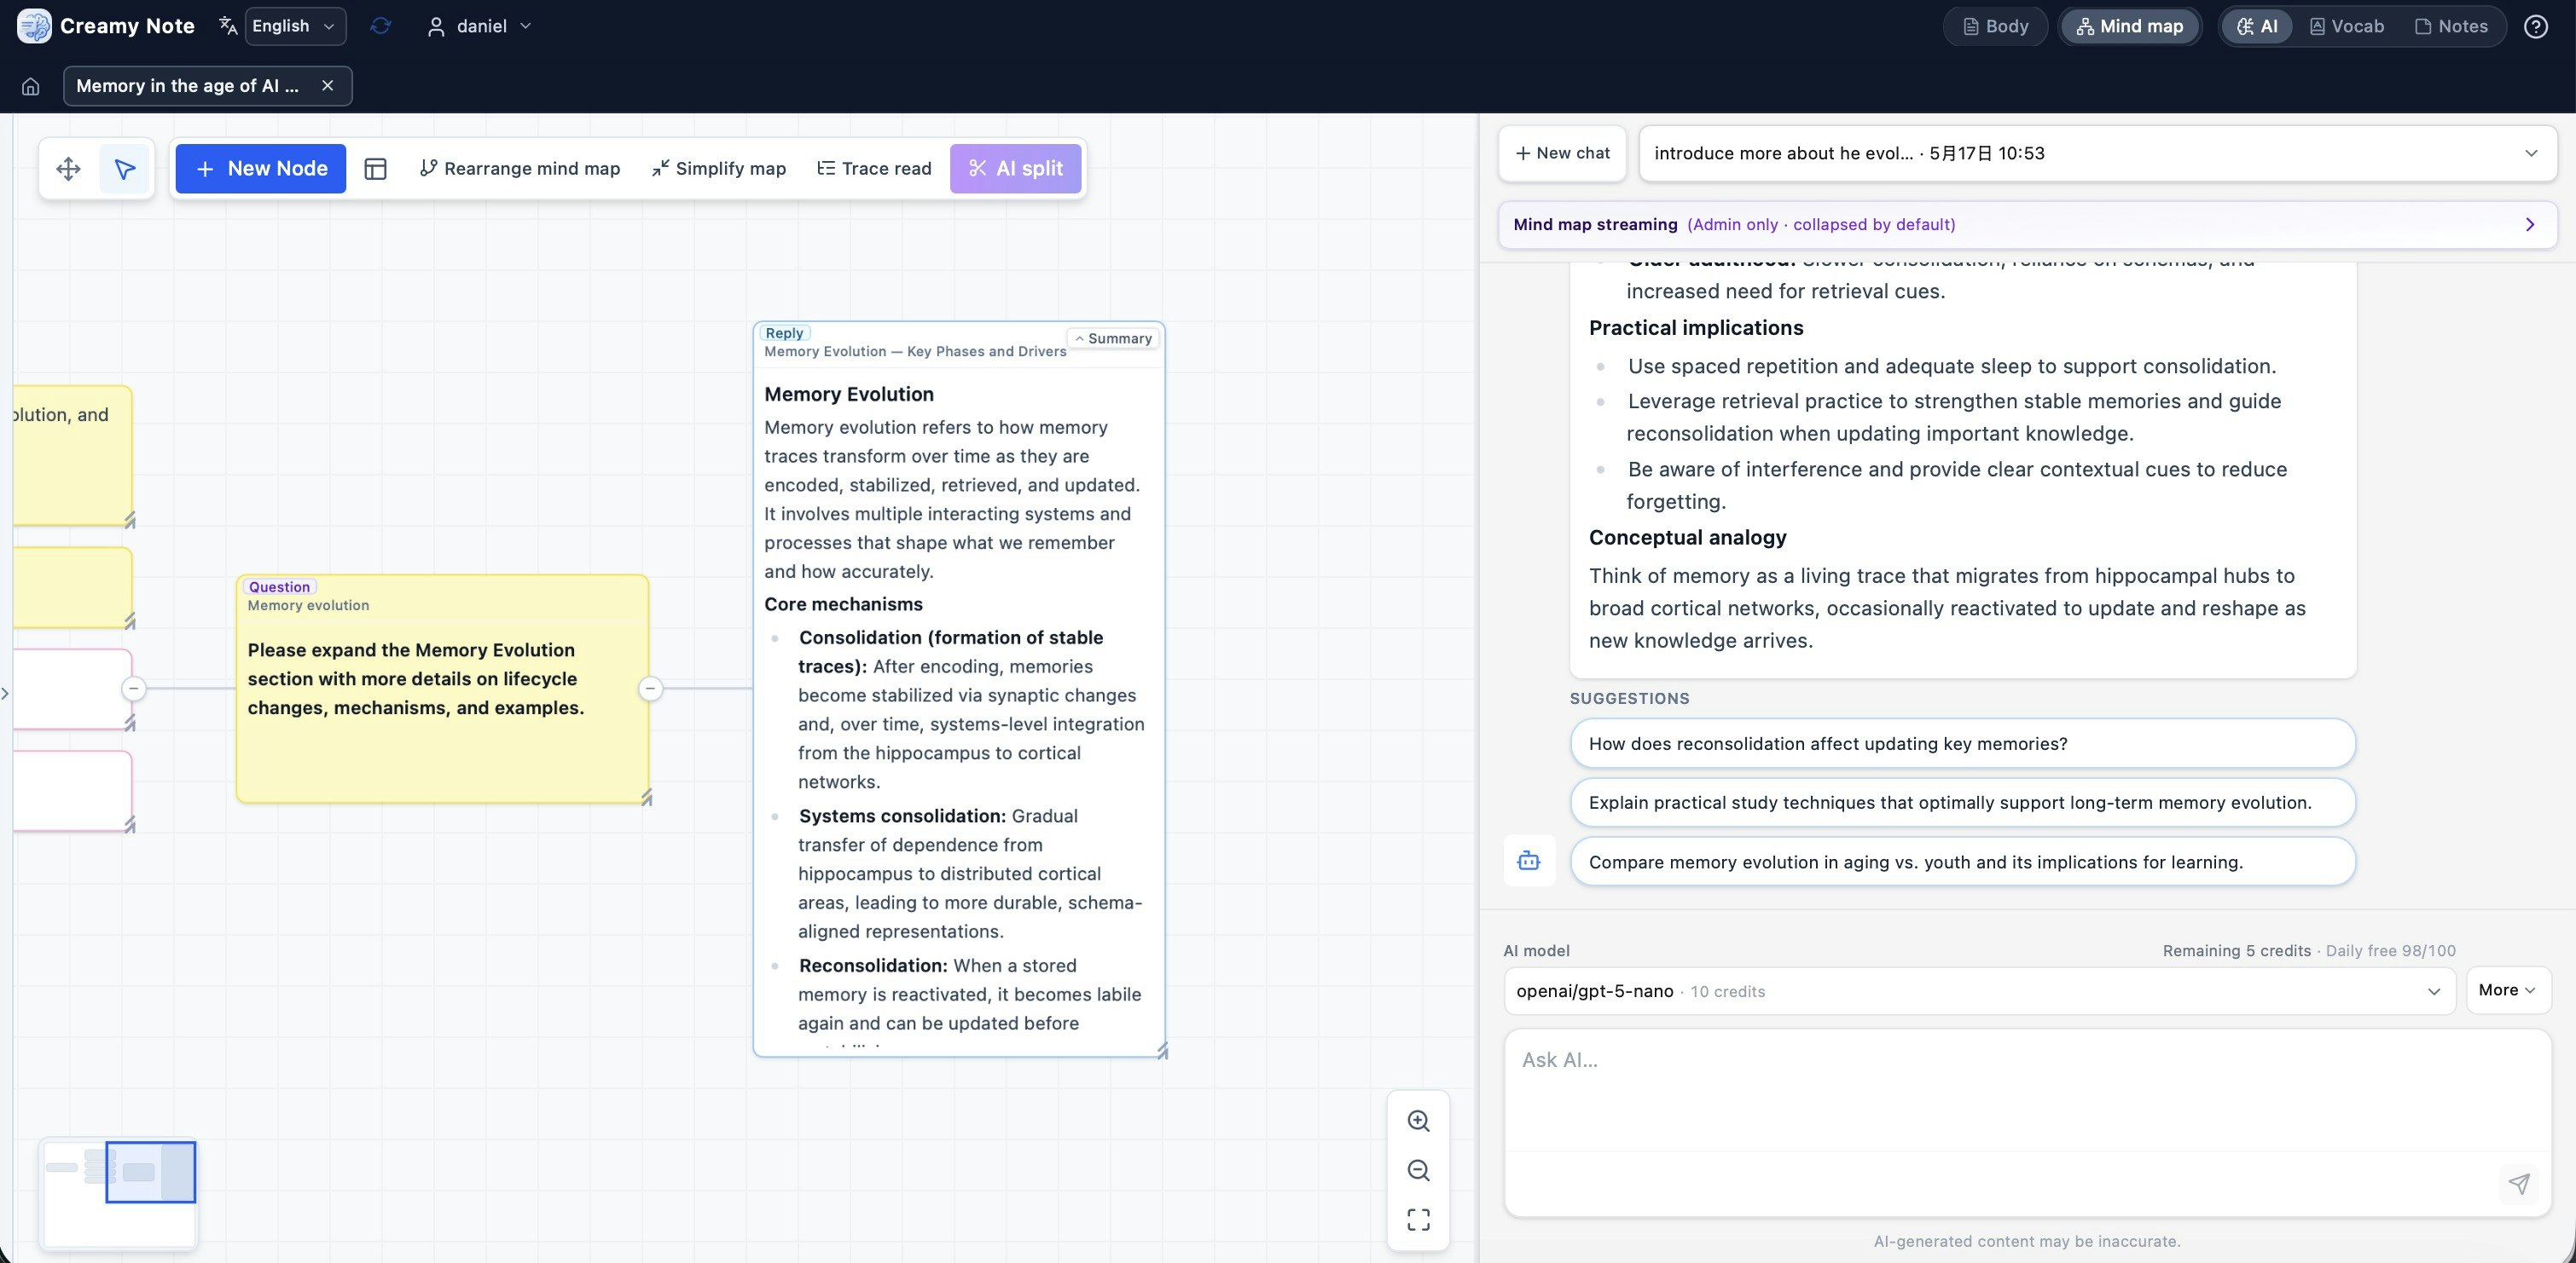Switch to the Mind map view tab

pos(2129,26)
